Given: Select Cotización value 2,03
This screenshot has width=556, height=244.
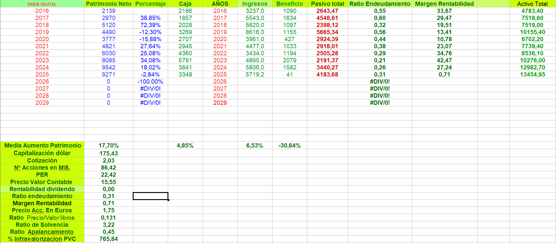Looking at the screenshot, I should [x=109, y=160].
